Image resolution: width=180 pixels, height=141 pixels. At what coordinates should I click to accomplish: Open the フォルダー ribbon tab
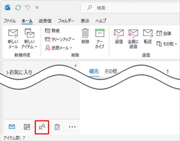click(66, 21)
